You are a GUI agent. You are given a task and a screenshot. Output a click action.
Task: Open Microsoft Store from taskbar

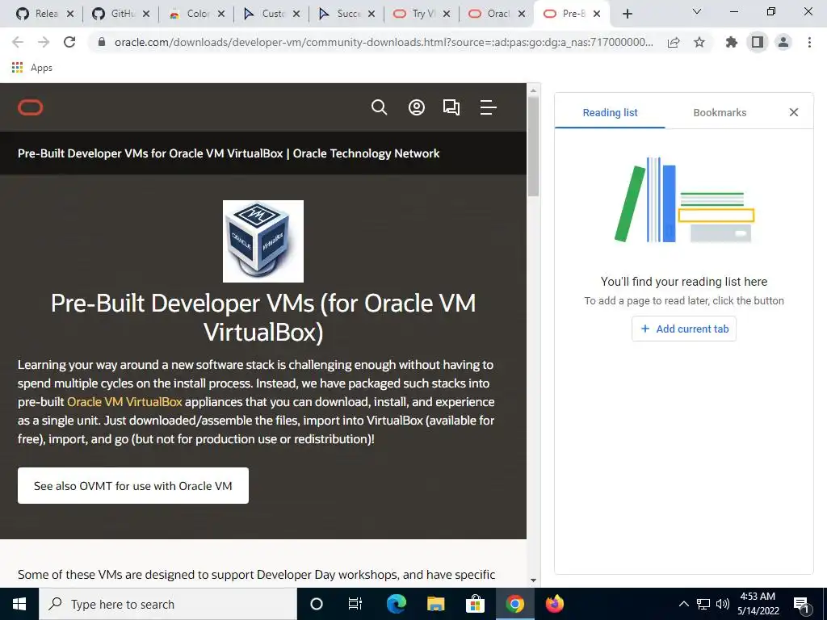click(475, 604)
